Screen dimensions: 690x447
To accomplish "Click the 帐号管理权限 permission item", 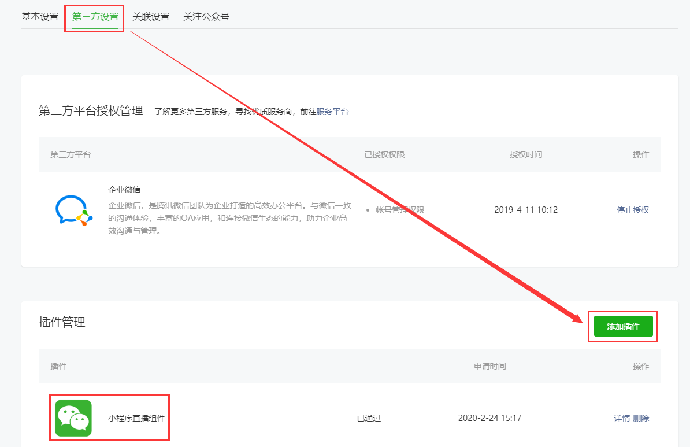I will [x=400, y=210].
